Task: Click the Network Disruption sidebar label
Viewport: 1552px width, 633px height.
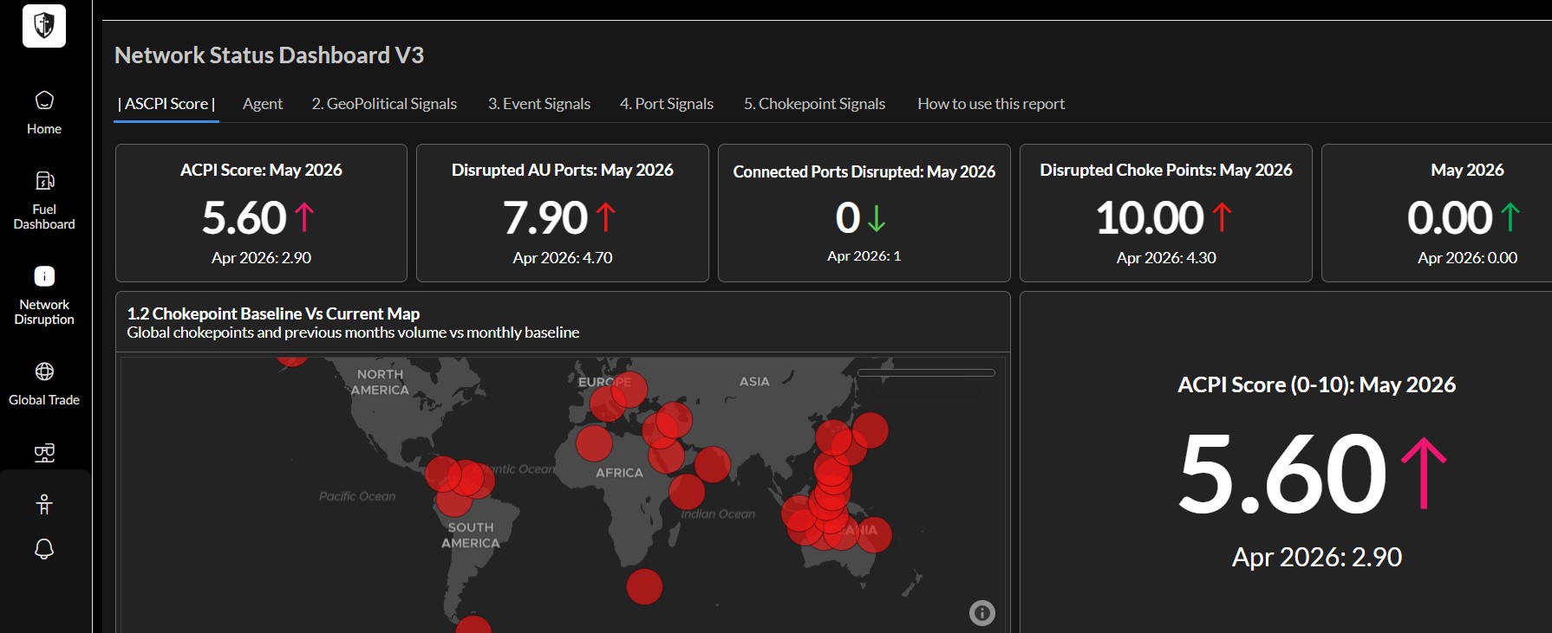Action: (44, 312)
